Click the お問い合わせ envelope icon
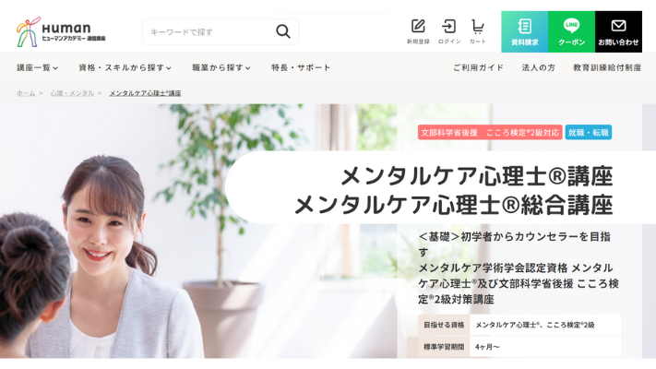Viewport: 656px width, 369px height. point(618,31)
